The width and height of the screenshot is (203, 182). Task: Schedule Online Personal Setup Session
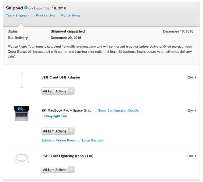coord(72,140)
